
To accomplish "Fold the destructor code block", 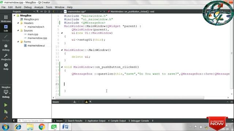I will [x=62, y=50].
